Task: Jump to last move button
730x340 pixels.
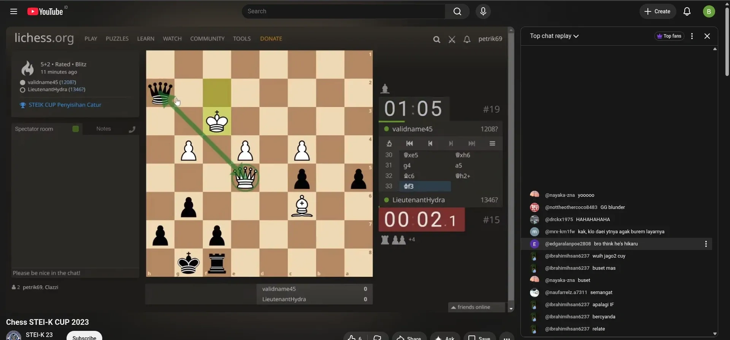Action: [472, 144]
